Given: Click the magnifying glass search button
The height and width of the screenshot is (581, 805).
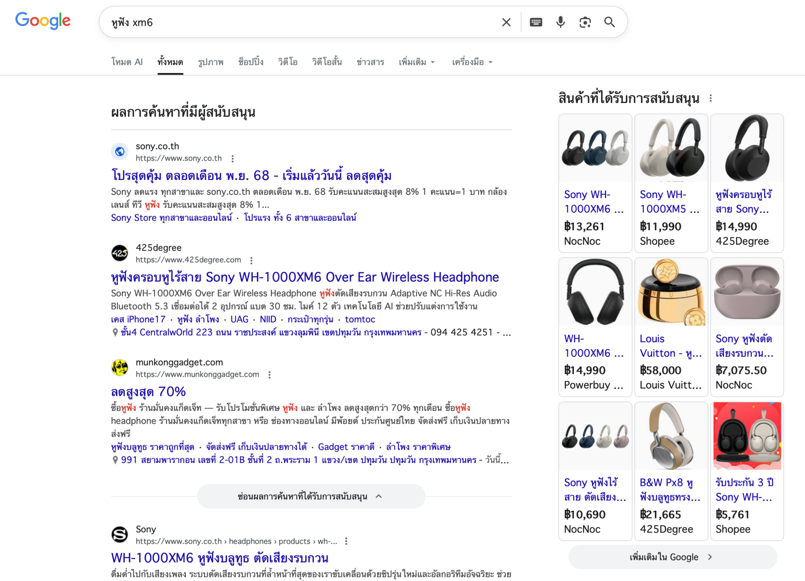Looking at the screenshot, I should pos(609,22).
